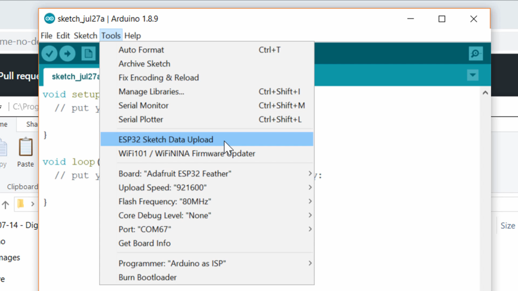Open the Sketch menu
Image resolution: width=518 pixels, height=291 pixels.
[x=85, y=36]
